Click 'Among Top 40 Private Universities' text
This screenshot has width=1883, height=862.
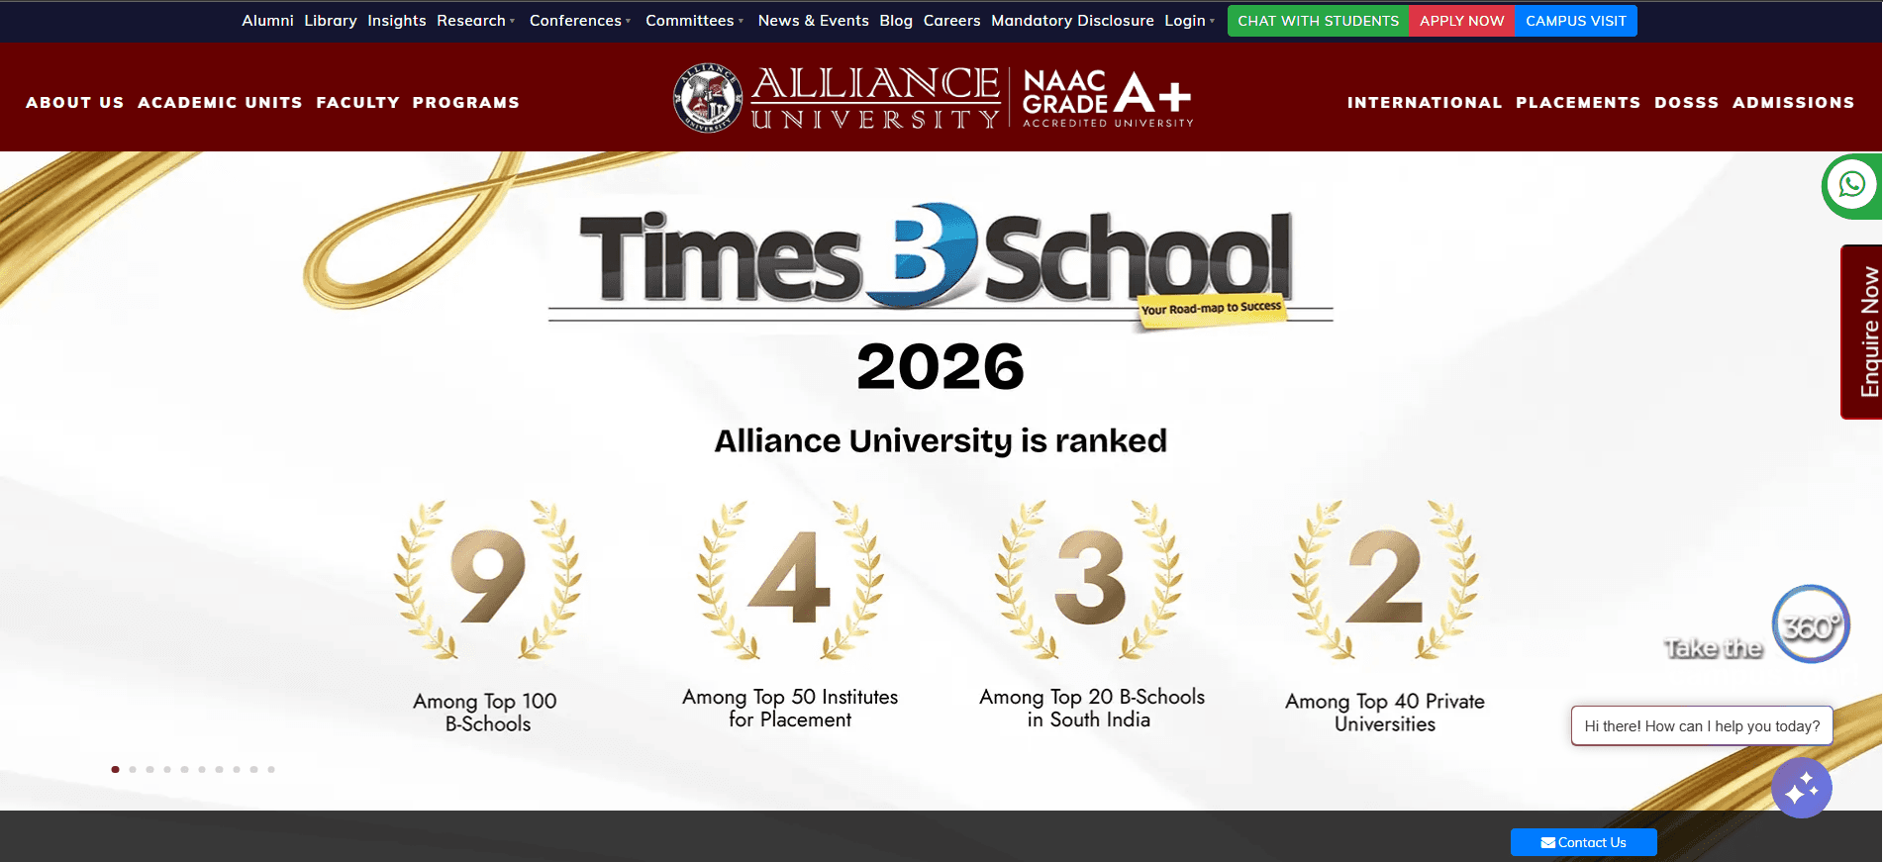[1384, 713]
